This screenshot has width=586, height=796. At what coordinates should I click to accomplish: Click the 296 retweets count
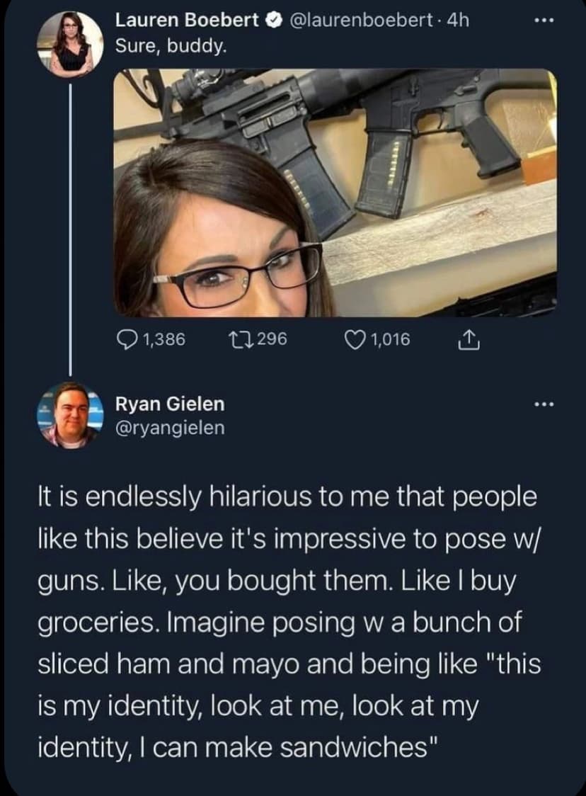(x=272, y=340)
